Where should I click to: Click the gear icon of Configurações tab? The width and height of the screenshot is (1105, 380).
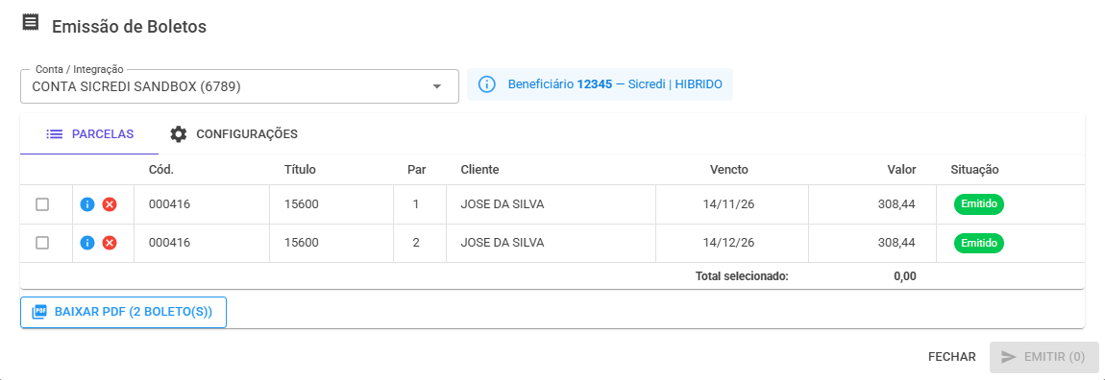(x=179, y=133)
